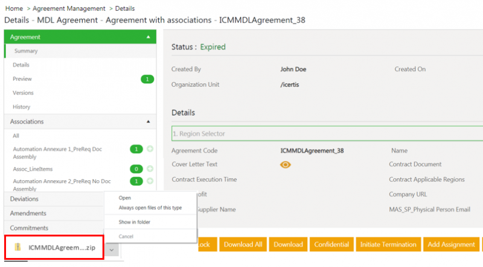Viewport: 483px width, 267px height.
Task: Open Automation Annexure 1_PreReq Doc Assembly association
Action: [57, 153]
